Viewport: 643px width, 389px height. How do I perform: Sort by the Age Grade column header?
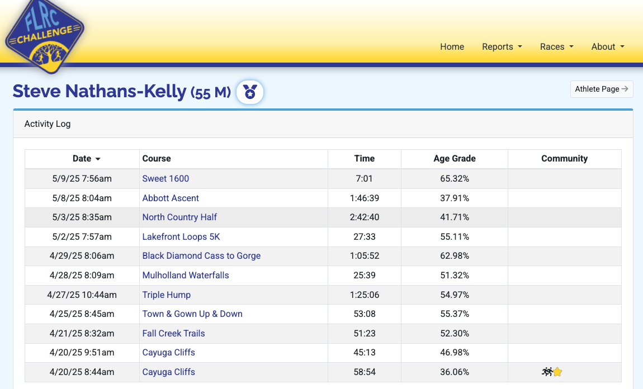[x=455, y=159]
